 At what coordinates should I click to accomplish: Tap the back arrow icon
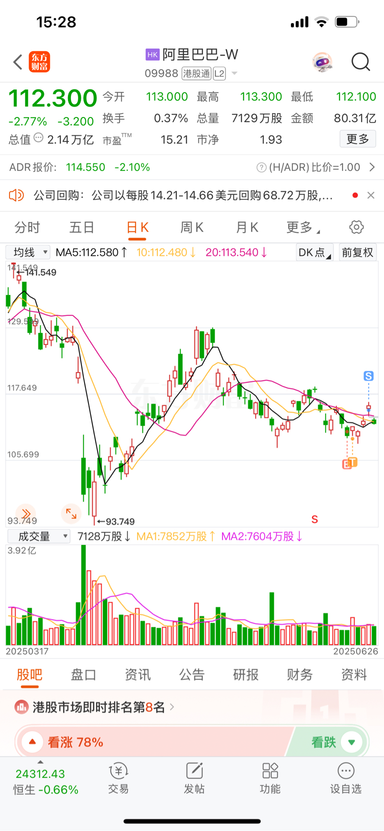click(18, 62)
